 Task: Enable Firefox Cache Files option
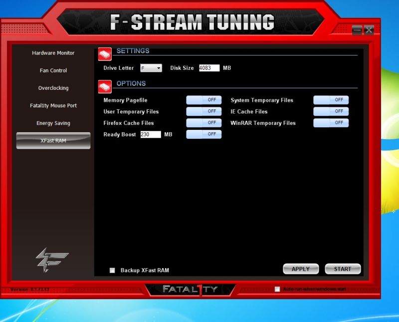[204, 123]
